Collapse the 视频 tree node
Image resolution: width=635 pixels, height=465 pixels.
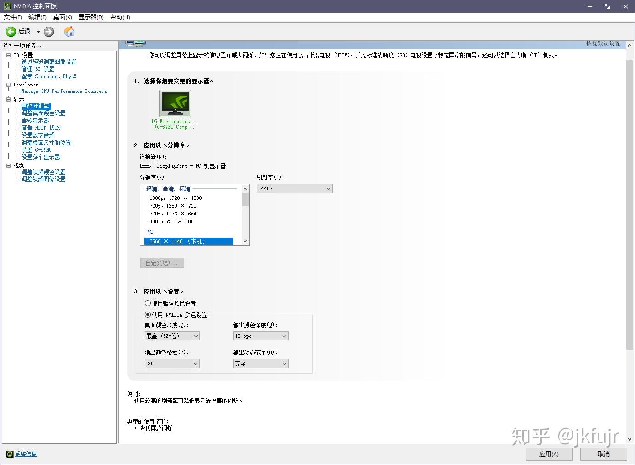(8, 165)
